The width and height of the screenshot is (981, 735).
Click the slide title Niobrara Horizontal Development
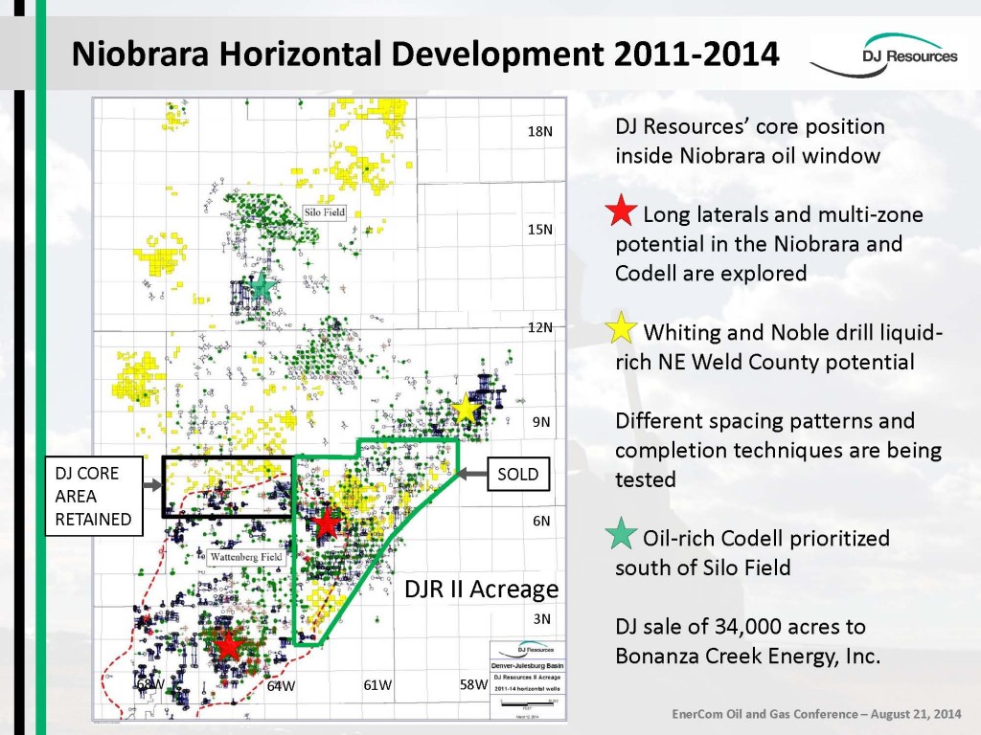click(425, 54)
